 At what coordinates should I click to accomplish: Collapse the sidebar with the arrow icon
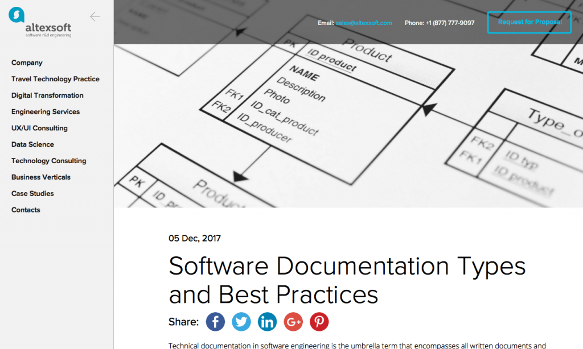point(95,16)
